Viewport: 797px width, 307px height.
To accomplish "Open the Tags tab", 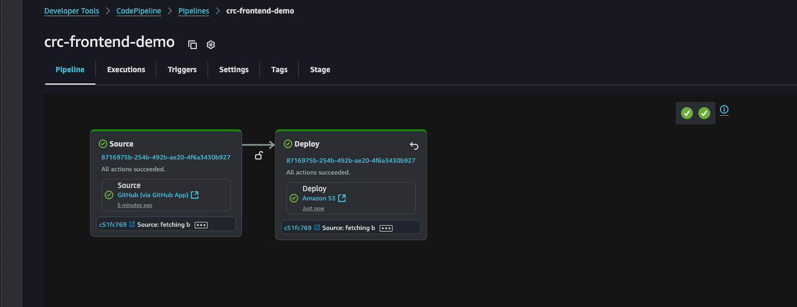I will 279,69.
